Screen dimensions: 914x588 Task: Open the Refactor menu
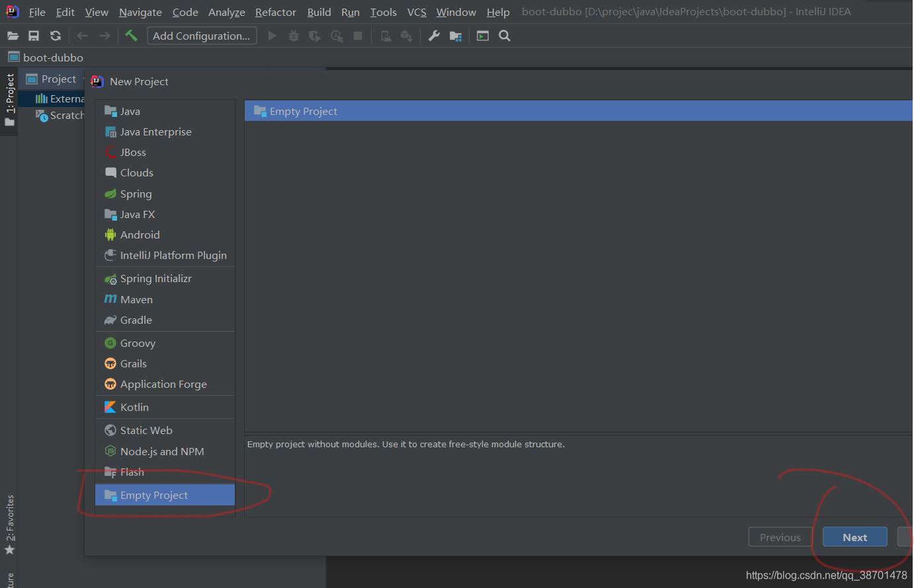point(276,12)
